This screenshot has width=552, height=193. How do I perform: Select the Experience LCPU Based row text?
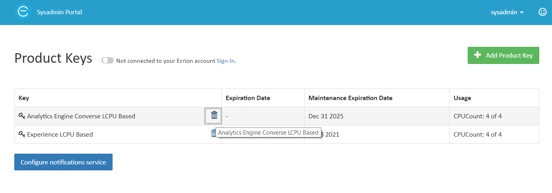coord(60,135)
